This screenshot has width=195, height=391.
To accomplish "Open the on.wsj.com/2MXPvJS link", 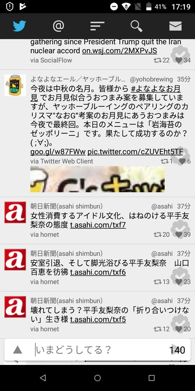I will pyautogui.click(x=119, y=51).
